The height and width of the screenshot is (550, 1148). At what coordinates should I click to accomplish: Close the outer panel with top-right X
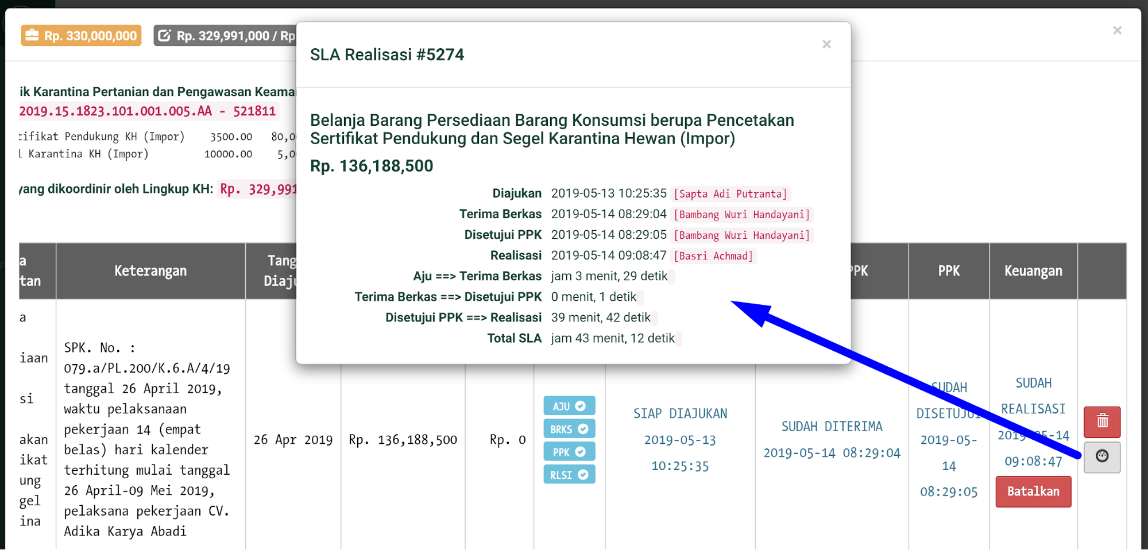pos(1117,30)
